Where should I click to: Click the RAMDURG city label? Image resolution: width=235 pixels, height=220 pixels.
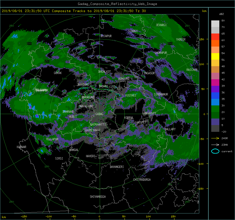coord(83,85)
